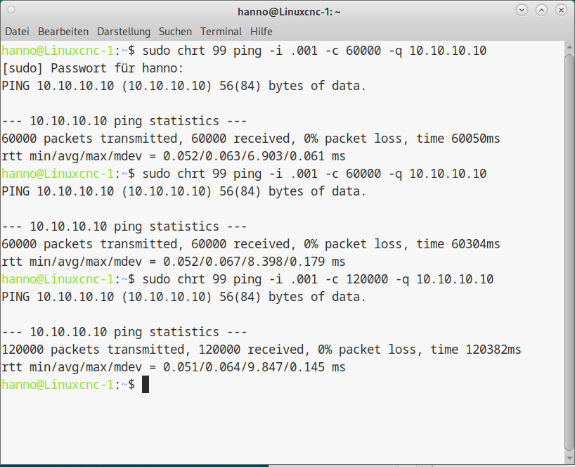Open the Datei menu
Screen dimensions: 575x467
coord(17,32)
